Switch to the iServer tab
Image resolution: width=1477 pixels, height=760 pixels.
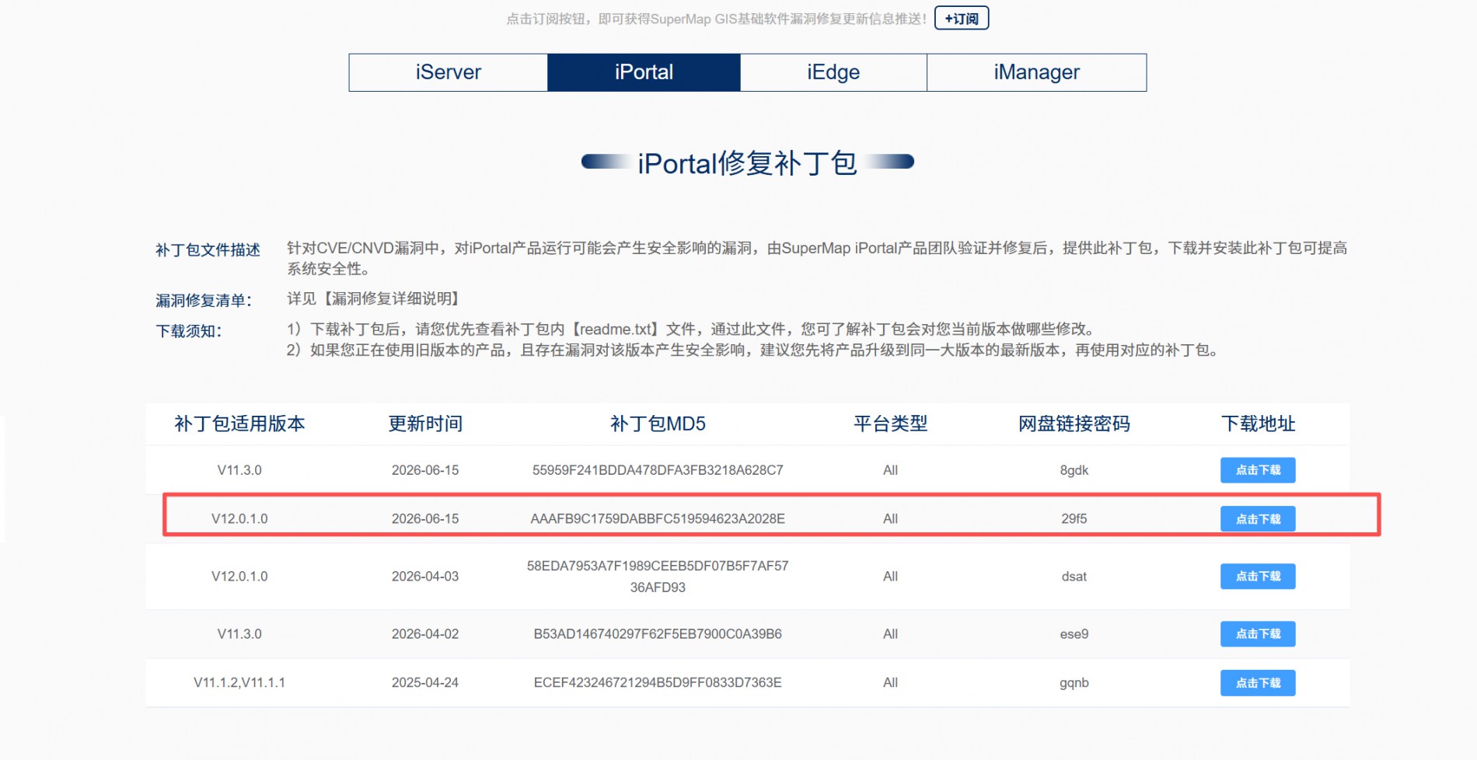pyautogui.click(x=449, y=72)
